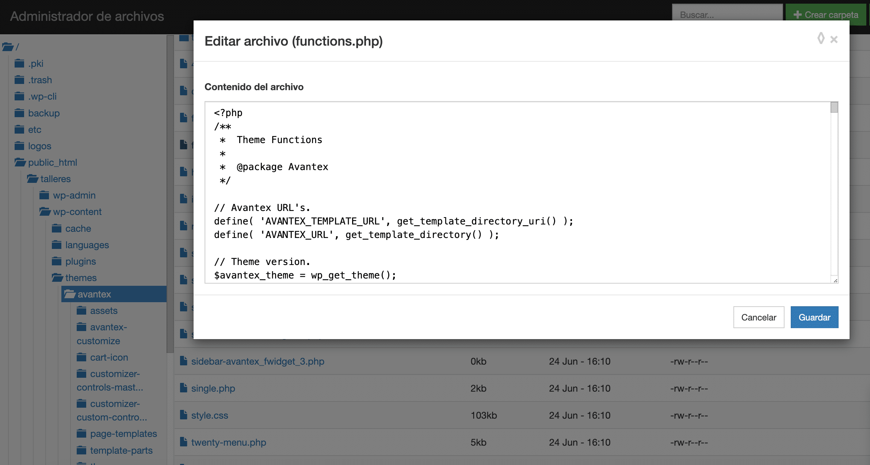870x465 pixels.
Task: Click the root folder icon
Action: 8,47
